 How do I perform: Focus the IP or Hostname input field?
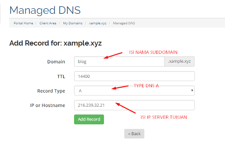(134, 105)
